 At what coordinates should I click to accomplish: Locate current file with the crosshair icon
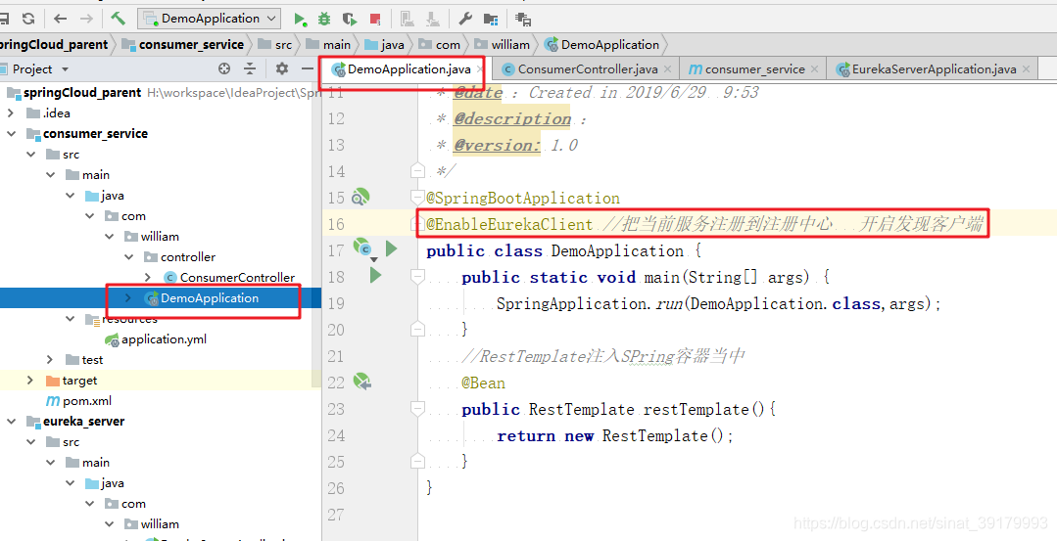(224, 68)
